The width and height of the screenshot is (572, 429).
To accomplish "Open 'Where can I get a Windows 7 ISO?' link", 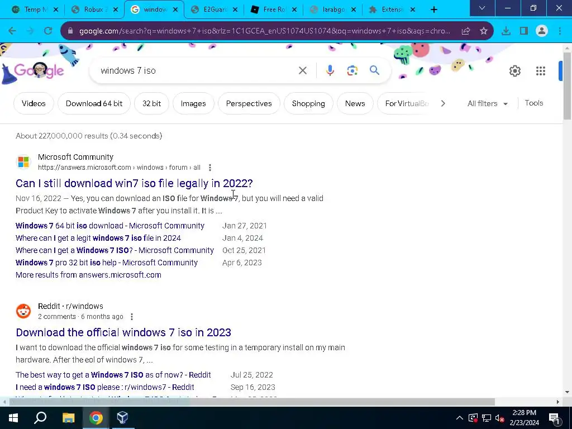I will pyautogui.click(x=115, y=250).
